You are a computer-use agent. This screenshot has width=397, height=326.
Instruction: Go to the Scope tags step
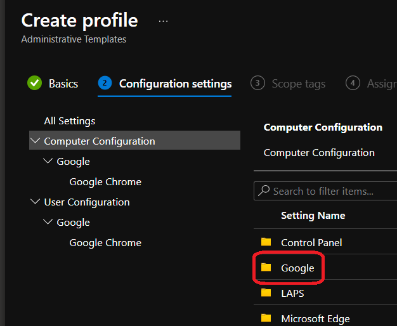pos(298,84)
